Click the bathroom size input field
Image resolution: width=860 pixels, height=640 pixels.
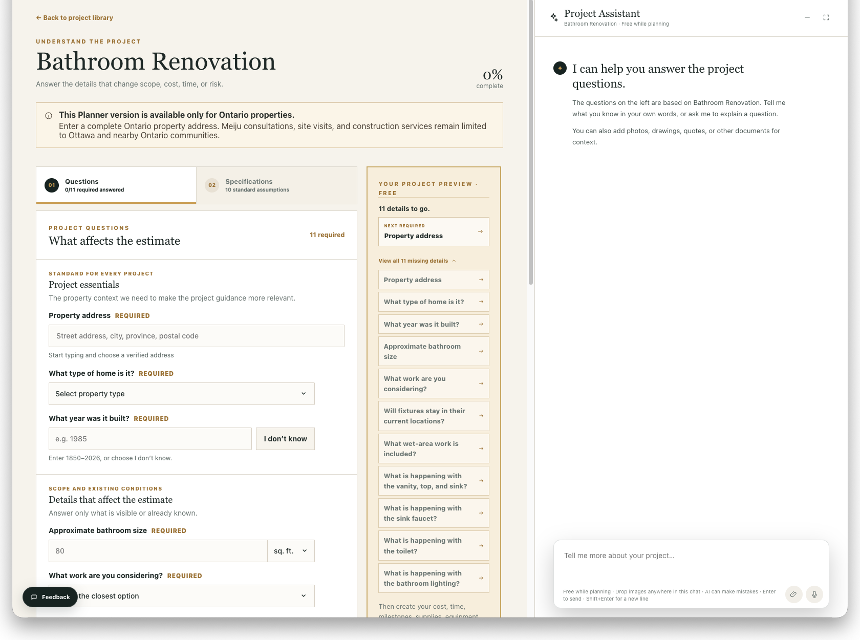[158, 551]
